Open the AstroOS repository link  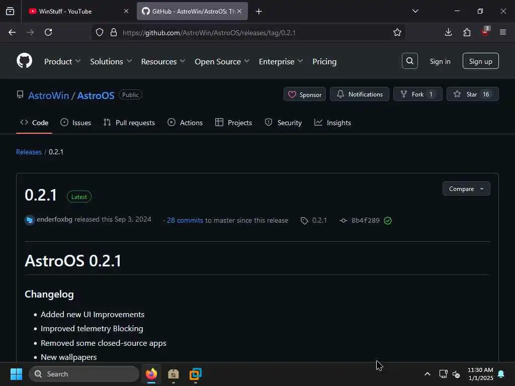pos(96,95)
